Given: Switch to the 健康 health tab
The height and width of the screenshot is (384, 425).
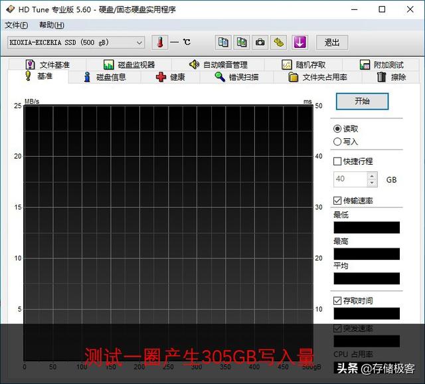Looking at the screenshot, I should pos(171,77).
